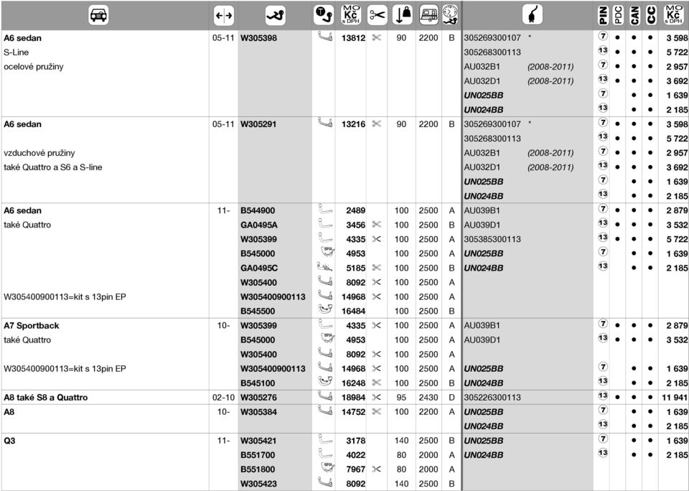Click the vertical load weight header icon

402,15
